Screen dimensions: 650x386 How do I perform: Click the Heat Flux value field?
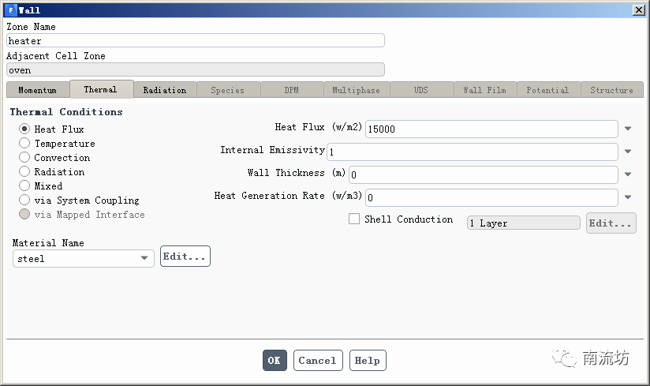(x=491, y=129)
